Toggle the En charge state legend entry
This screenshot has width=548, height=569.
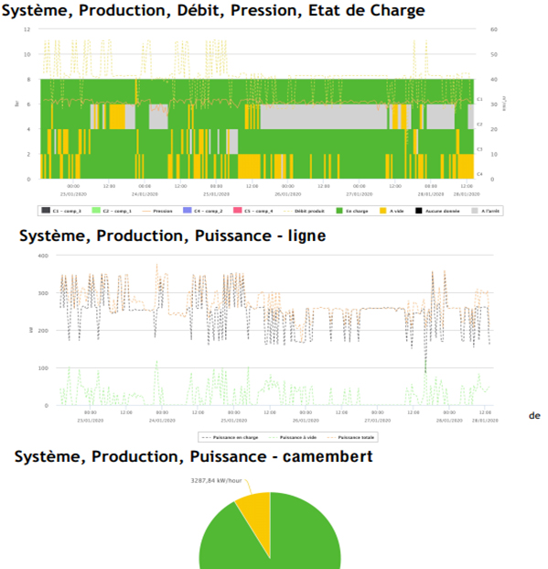pyautogui.click(x=352, y=211)
